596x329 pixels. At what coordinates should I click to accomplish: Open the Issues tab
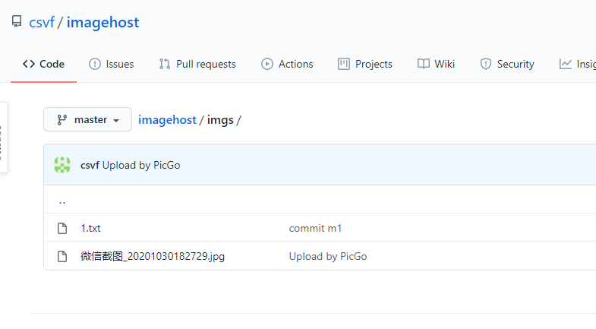pyautogui.click(x=112, y=64)
